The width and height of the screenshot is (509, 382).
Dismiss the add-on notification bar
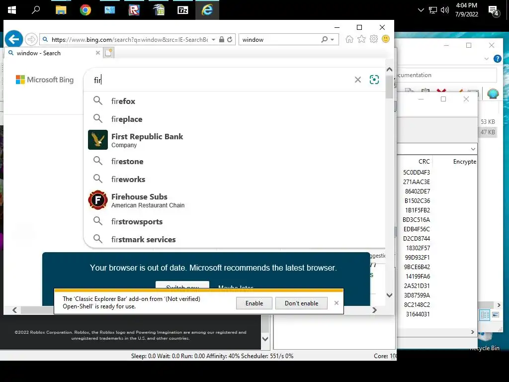point(337,303)
